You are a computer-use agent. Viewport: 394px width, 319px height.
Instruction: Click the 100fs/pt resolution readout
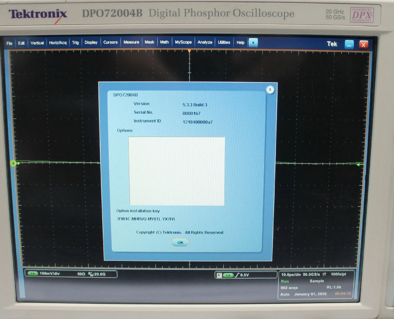point(339,274)
